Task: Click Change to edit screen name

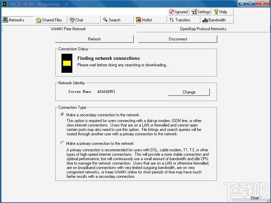Action: click(189, 92)
